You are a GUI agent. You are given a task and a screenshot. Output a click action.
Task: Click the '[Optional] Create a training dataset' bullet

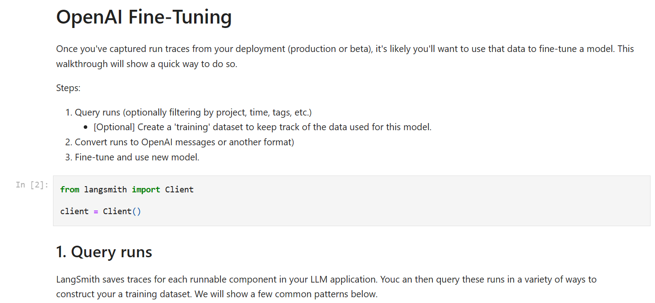click(262, 127)
